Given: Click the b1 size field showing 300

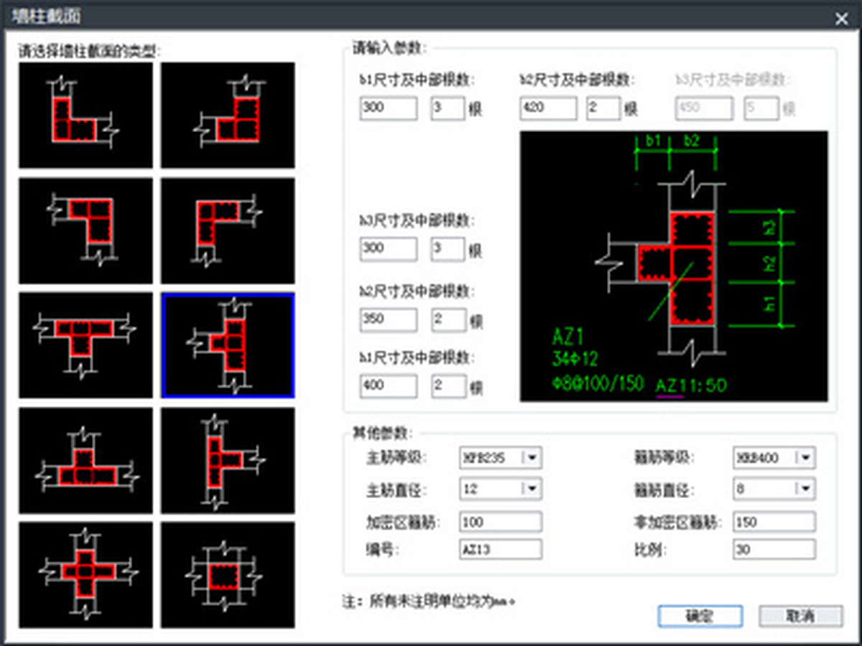Looking at the screenshot, I should click(388, 108).
